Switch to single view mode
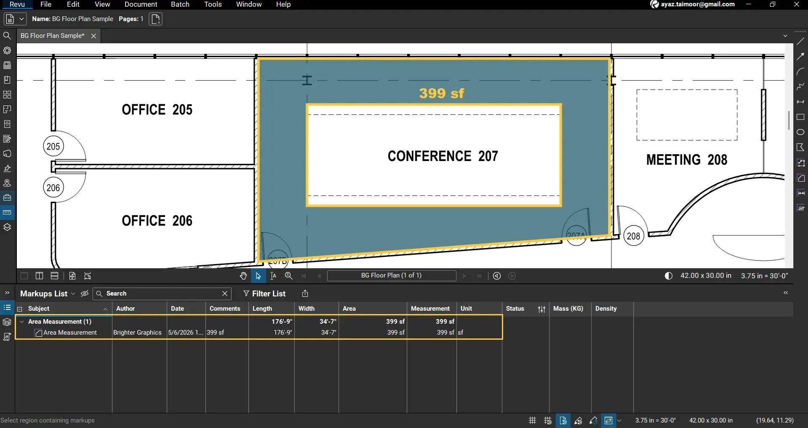808x428 pixels. (x=24, y=276)
